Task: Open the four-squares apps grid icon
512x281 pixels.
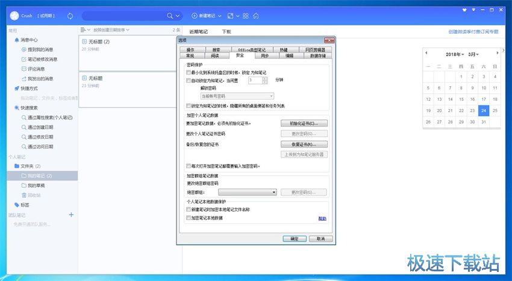Action: click(x=246, y=16)
